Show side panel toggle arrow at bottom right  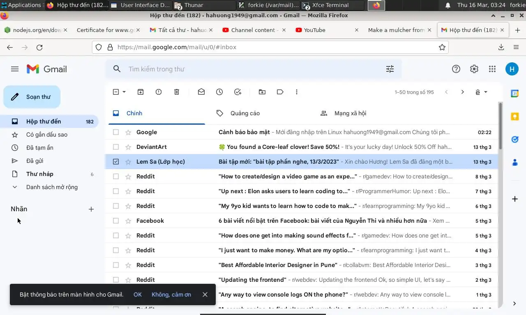point(514,304)
